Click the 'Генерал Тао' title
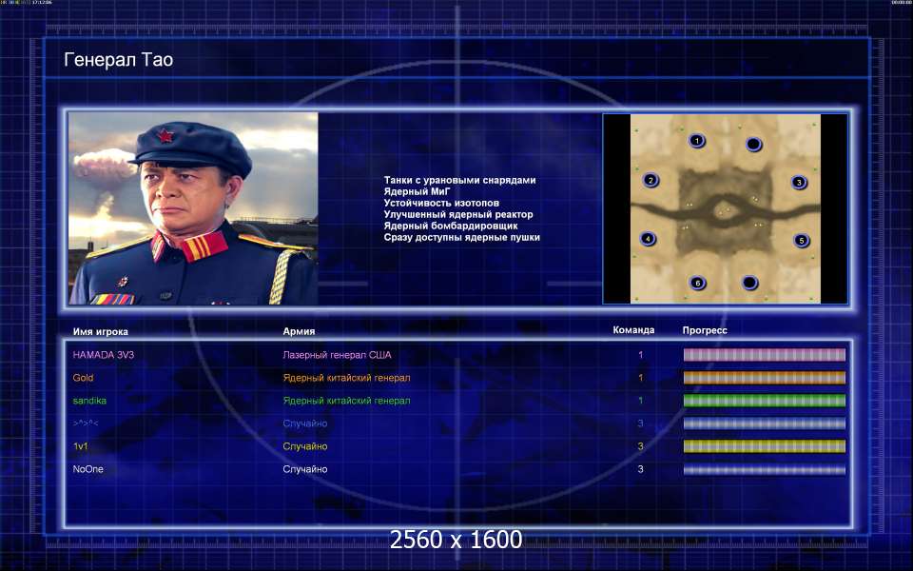Image resolution: width=913 pixels, height=571 pixels. [118, 59]
